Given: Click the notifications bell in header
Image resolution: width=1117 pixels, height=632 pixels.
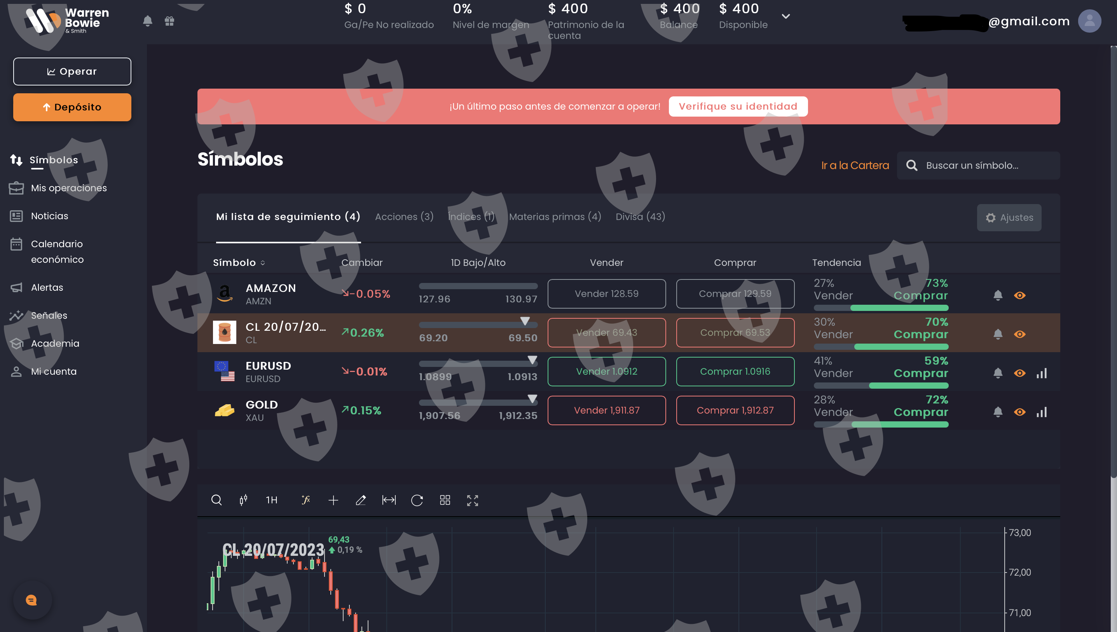Looking at the screenshot, I should [x=148, y=21].
